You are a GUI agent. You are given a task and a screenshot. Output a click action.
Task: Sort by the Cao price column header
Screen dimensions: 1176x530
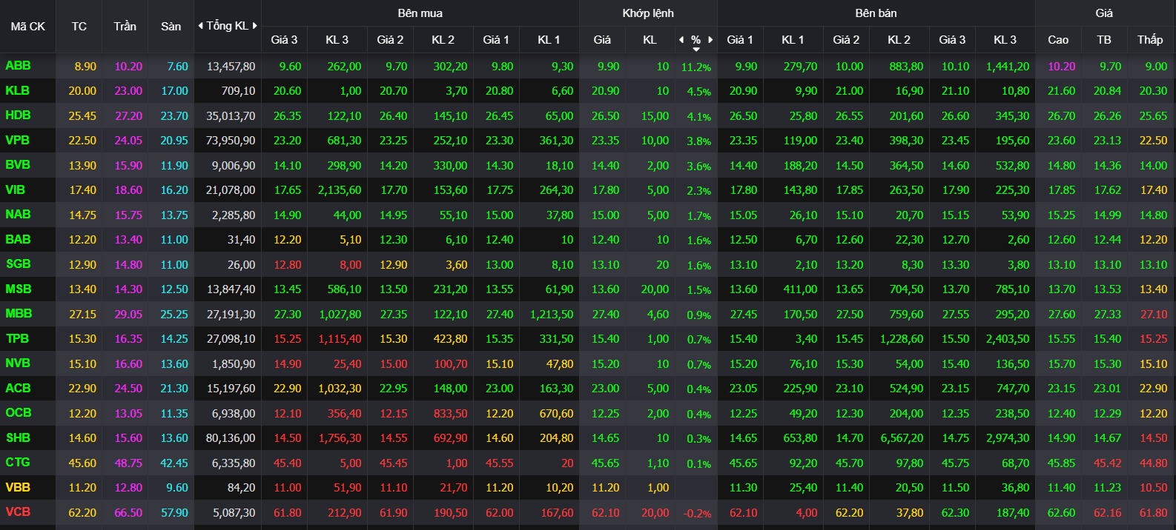click(1058, 40)
